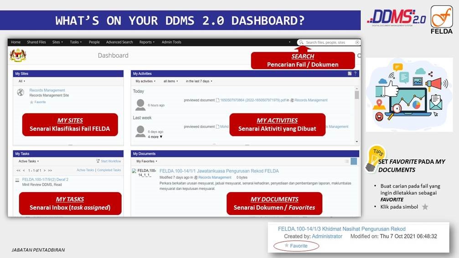Image resolution: width=459 pixels, height=258 pixels.
Task: Expand the Sites navigation dropdown
Action: [57, 42]
